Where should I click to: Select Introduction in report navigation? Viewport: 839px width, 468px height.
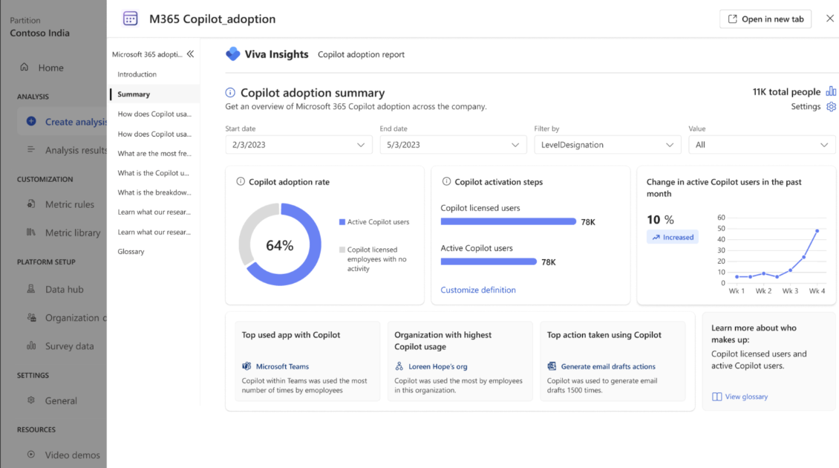[137, 74]
